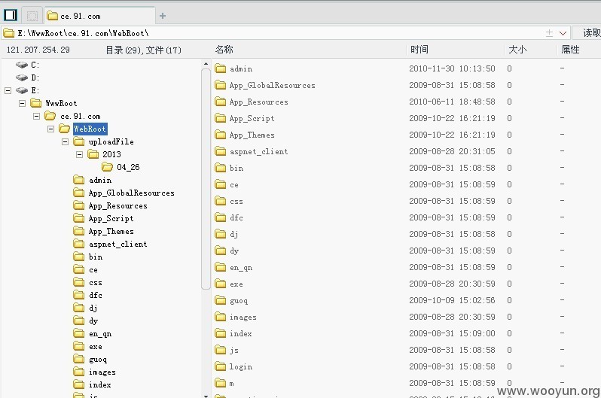Click the dy folder icon in file list

(221, 251)
